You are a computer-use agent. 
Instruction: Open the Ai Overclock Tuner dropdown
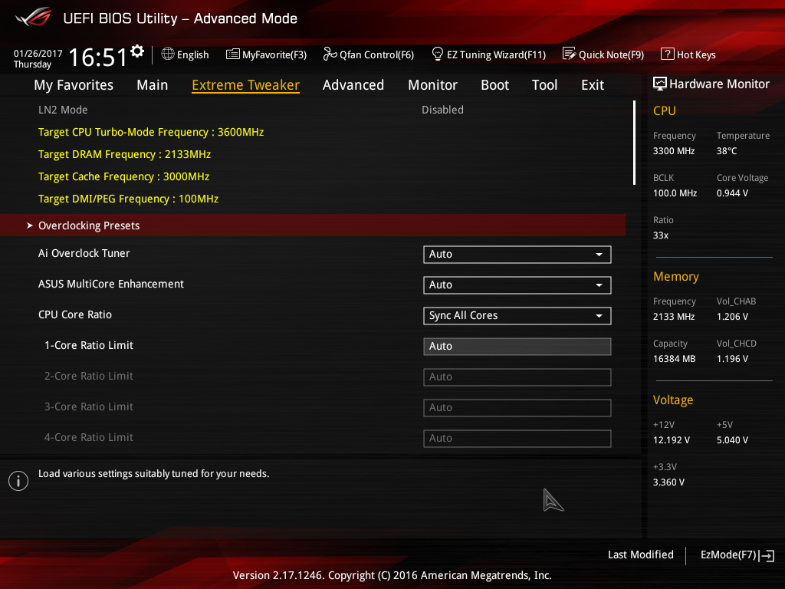(517, 255)
